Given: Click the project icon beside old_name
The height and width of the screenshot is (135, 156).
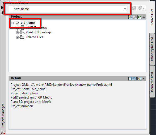Looking at the screenshot, I should pyautogui.click(x=18, y=23).
